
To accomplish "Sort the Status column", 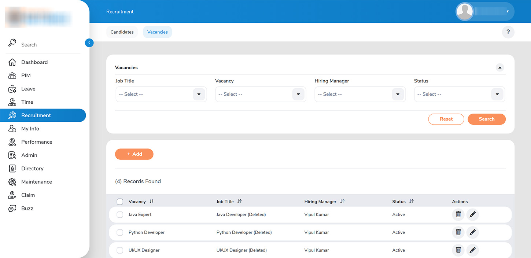I will click(x=411, y=202).
